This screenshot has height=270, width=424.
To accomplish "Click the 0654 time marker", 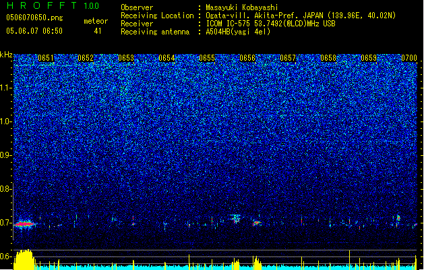I will (166, 58).
